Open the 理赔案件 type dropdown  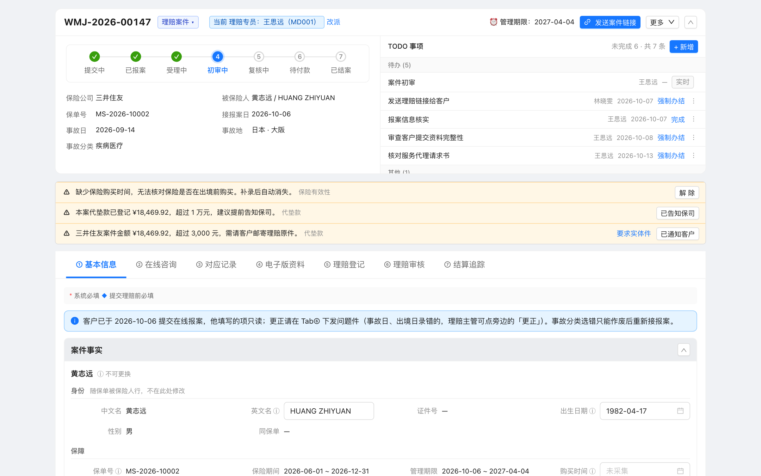178,22
